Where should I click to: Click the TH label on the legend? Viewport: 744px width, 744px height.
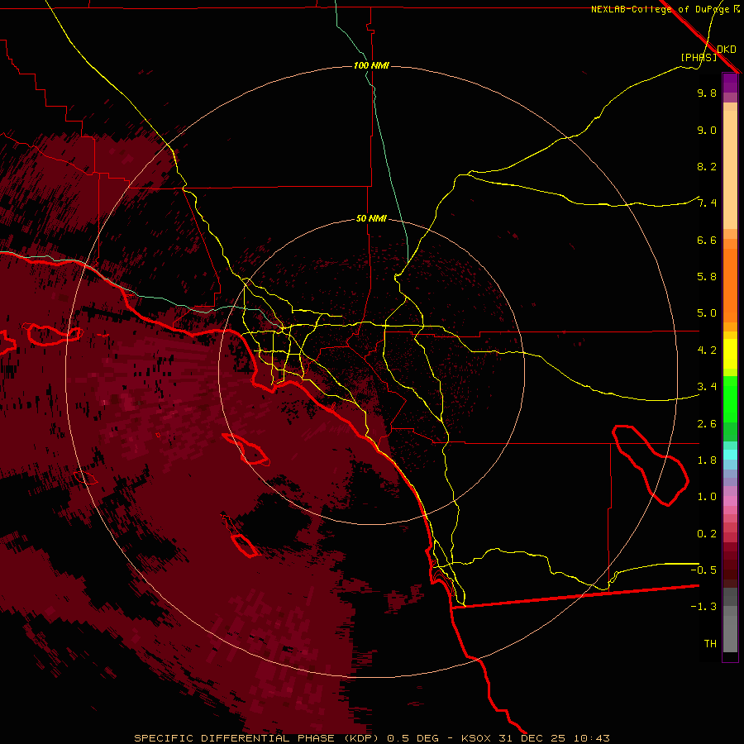(x=710, y=644)
